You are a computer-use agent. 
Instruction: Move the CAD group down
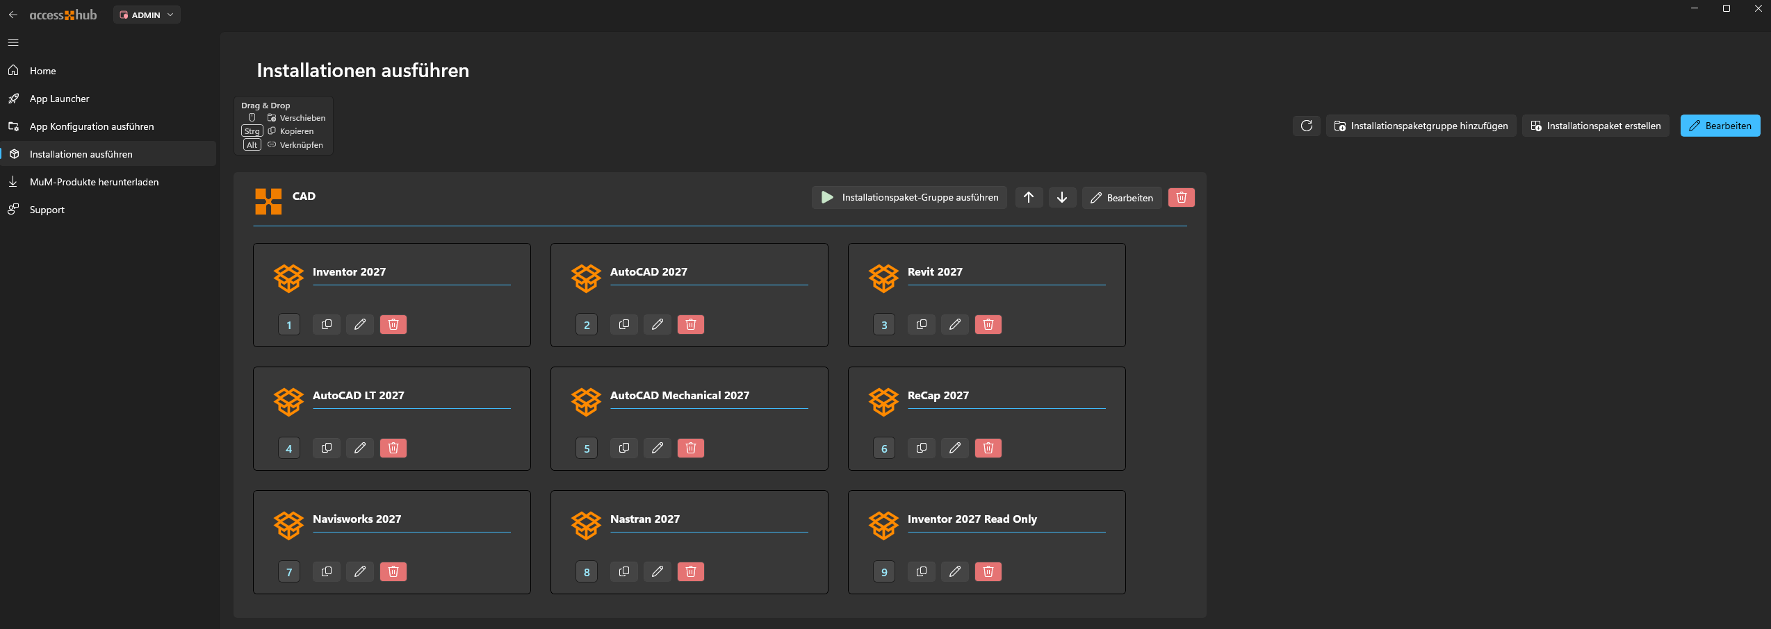pyautogui.click(x=1062, y=198)
